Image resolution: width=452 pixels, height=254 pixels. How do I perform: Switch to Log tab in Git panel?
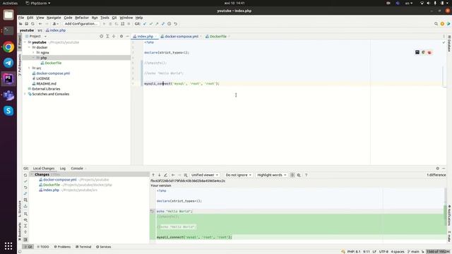click(63, 169)
